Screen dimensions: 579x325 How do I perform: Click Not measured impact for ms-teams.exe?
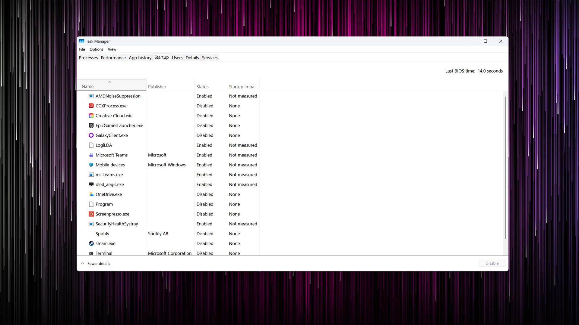tap(243, 175)
